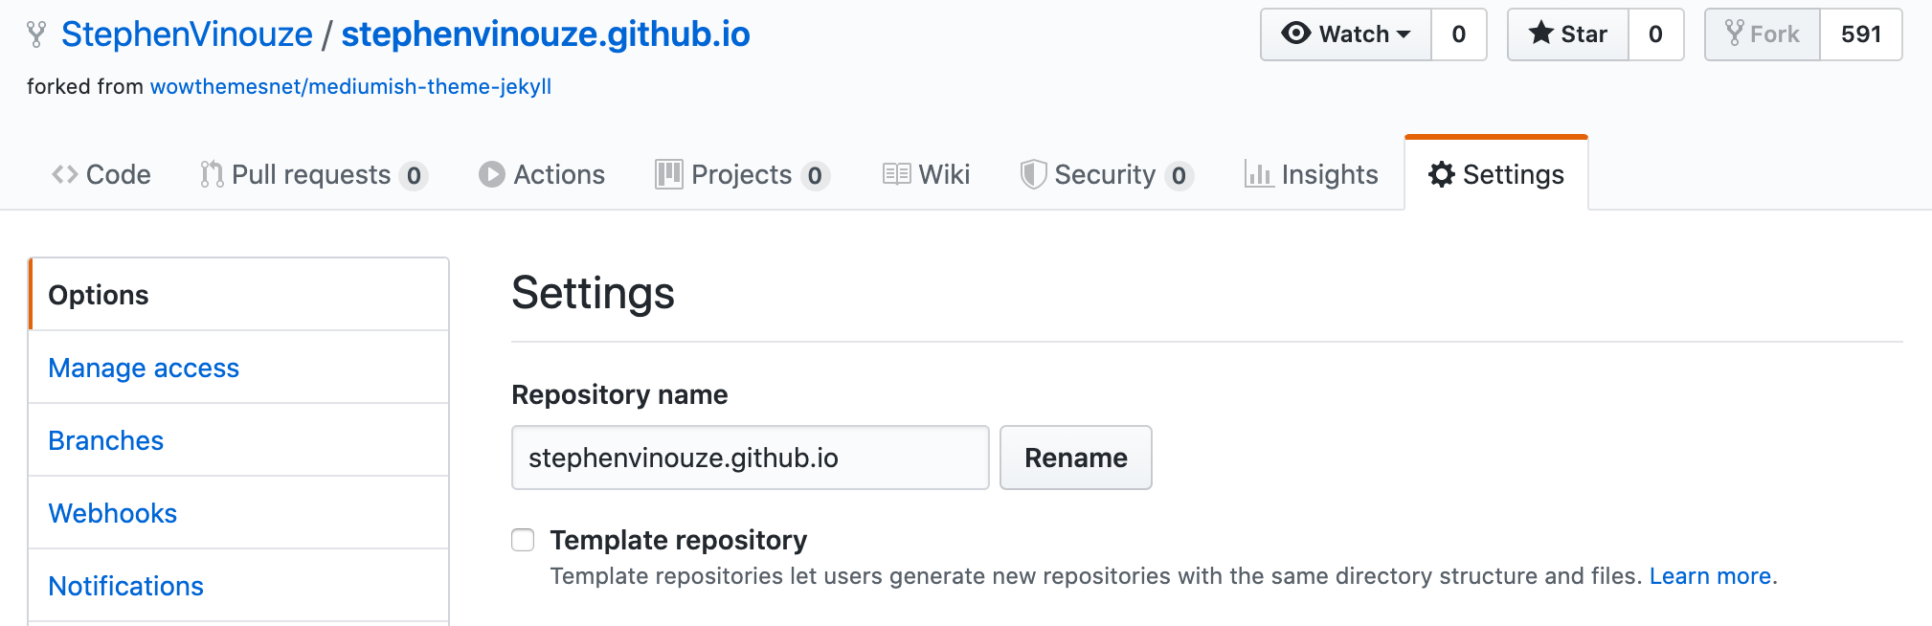Screen dimensions: 1932x626
Task: Click the Security shield icon
Action: click(x=1033, y=174)
